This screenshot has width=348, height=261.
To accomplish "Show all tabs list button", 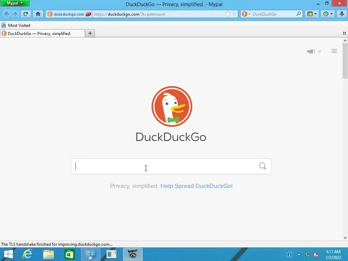I will click(x=345, y=33).
